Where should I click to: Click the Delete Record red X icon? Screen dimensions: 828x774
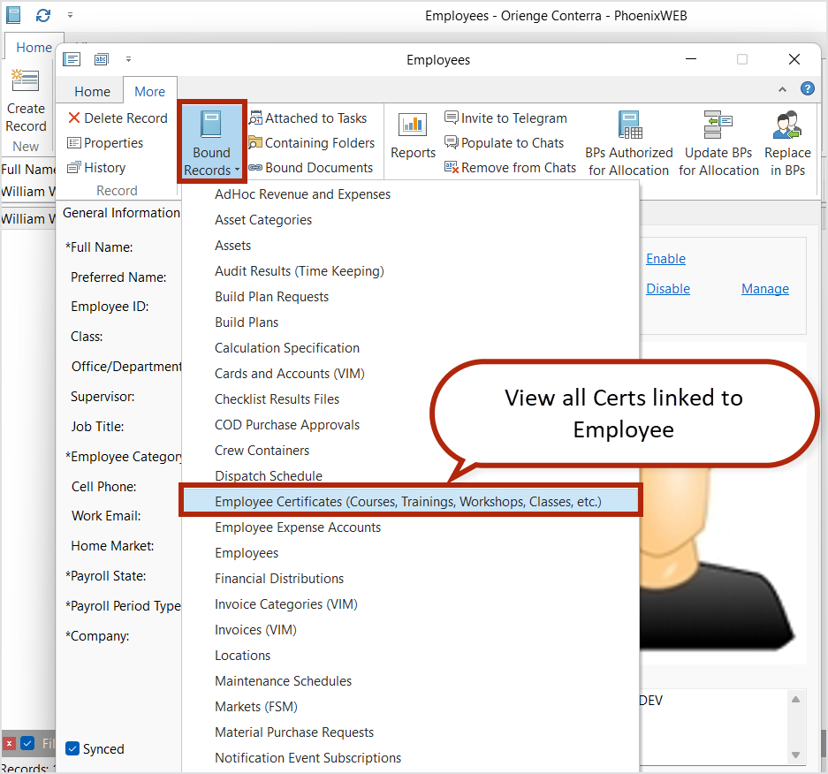tap(74, 118)
